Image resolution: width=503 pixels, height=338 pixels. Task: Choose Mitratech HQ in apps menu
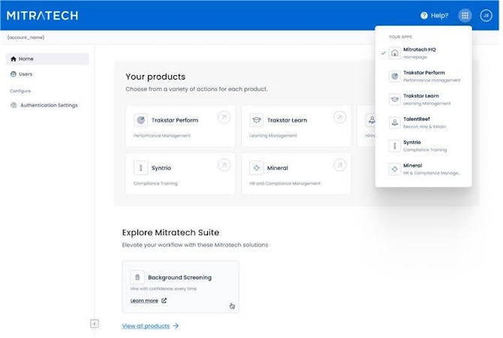[x=423, y=53]
